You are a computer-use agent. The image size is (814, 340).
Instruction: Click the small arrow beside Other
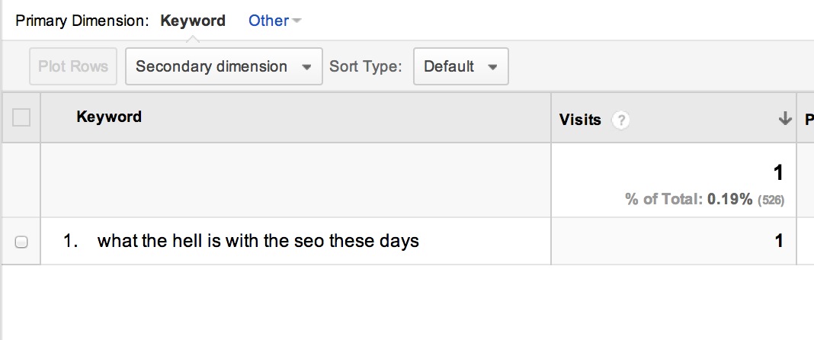point(296,21)
